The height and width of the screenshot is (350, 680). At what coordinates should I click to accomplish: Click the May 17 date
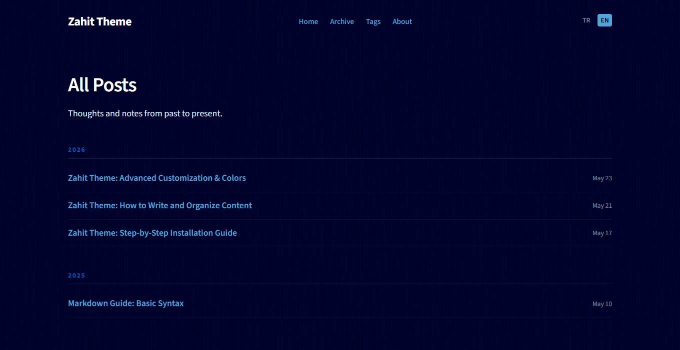click(602, 233)
